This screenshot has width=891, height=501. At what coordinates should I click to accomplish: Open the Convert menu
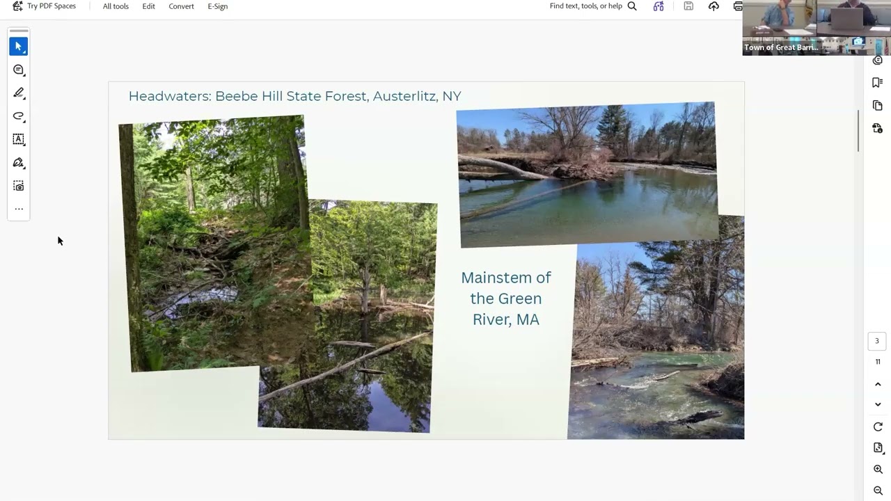coord(181,6)
